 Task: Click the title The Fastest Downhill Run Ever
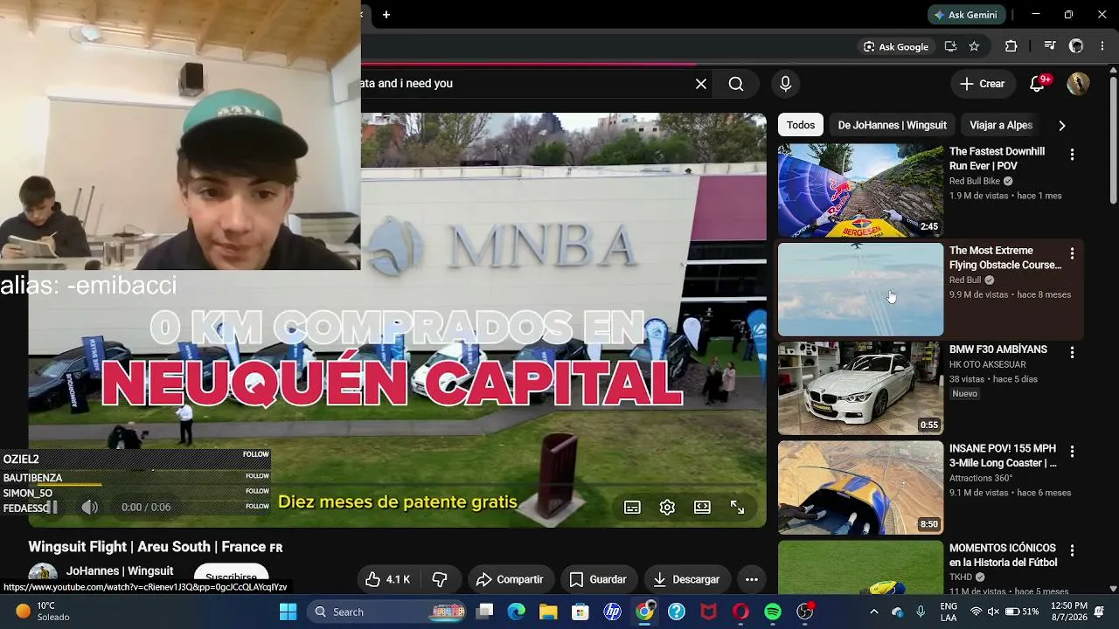(x=997, y=159)
